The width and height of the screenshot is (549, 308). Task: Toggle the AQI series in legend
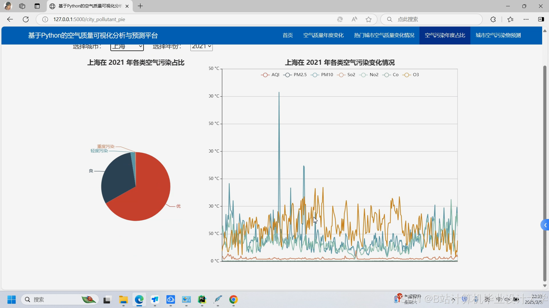pos(270,75)
